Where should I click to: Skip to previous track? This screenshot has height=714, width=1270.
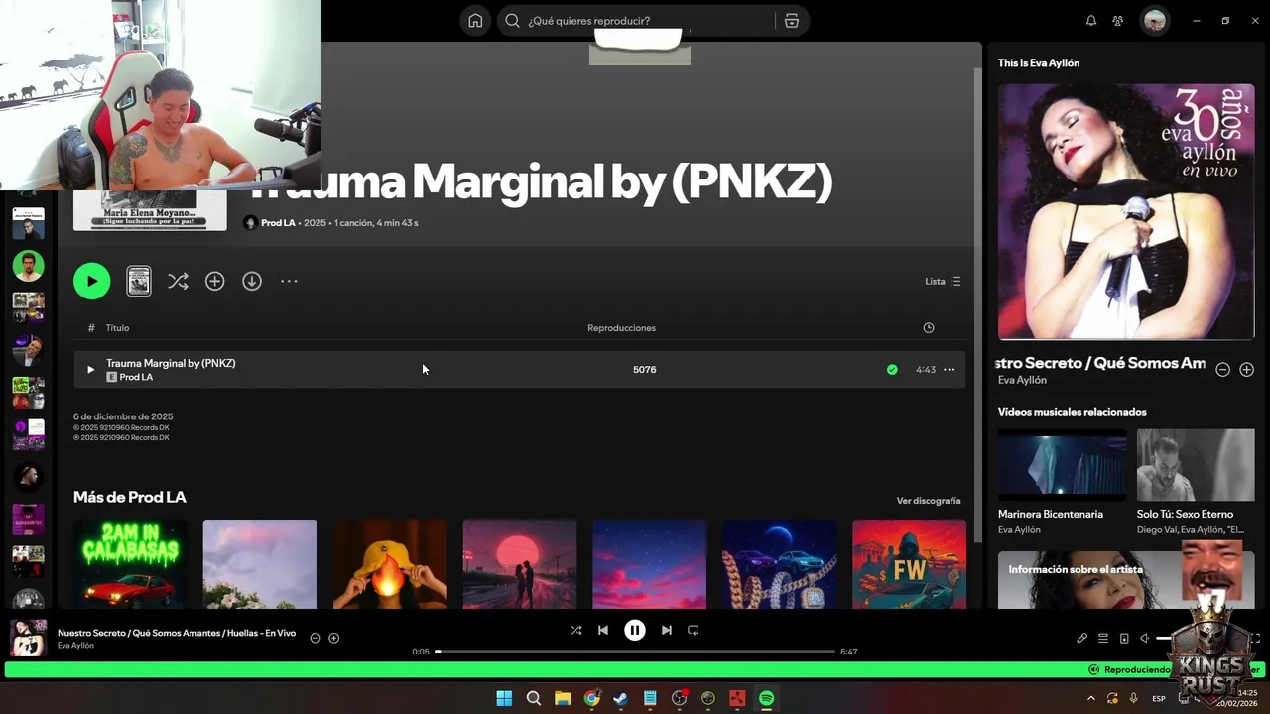(603, 630)
